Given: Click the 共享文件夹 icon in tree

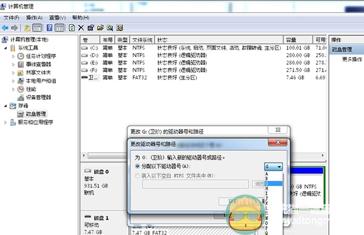Looking at the screenshot, I should pyautogui.click(x=21, y=73).
